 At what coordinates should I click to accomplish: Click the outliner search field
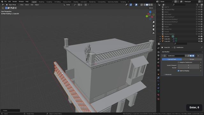179,5
